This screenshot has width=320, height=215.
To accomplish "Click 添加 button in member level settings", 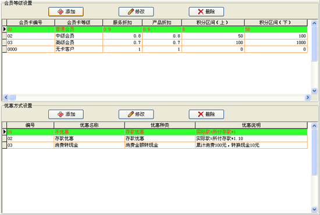I will pos(66,12).
